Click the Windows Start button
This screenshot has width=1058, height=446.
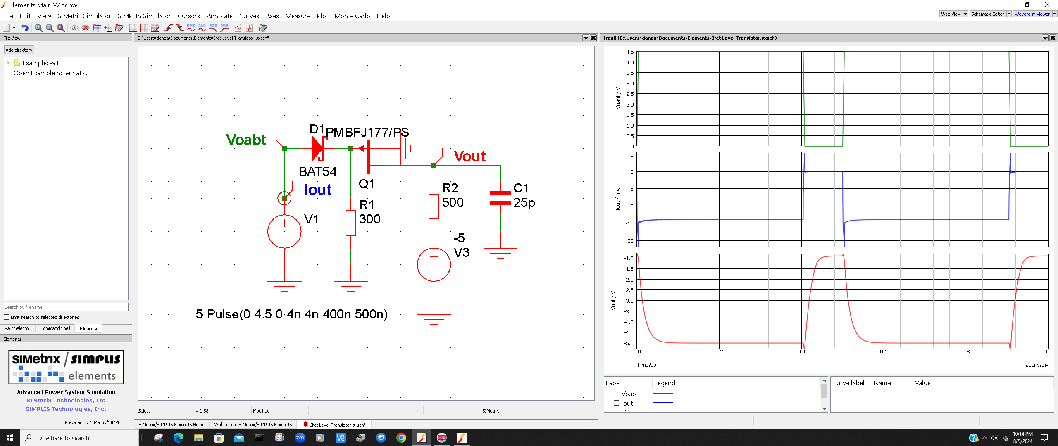tap(10, 438)
